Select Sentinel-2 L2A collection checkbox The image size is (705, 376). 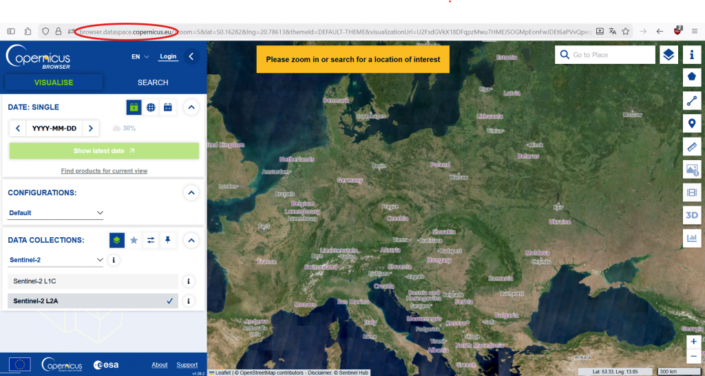(x=169, y=300)
